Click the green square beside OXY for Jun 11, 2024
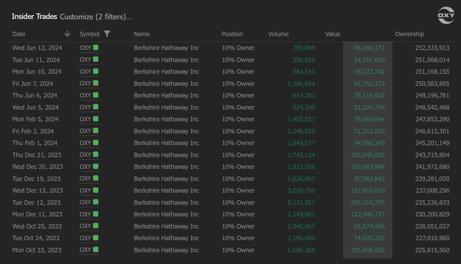 (x=96, y=59)
